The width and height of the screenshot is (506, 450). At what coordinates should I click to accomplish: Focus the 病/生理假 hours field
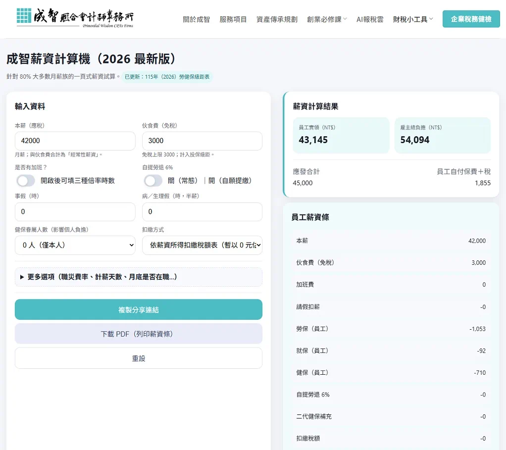point(202,211)
